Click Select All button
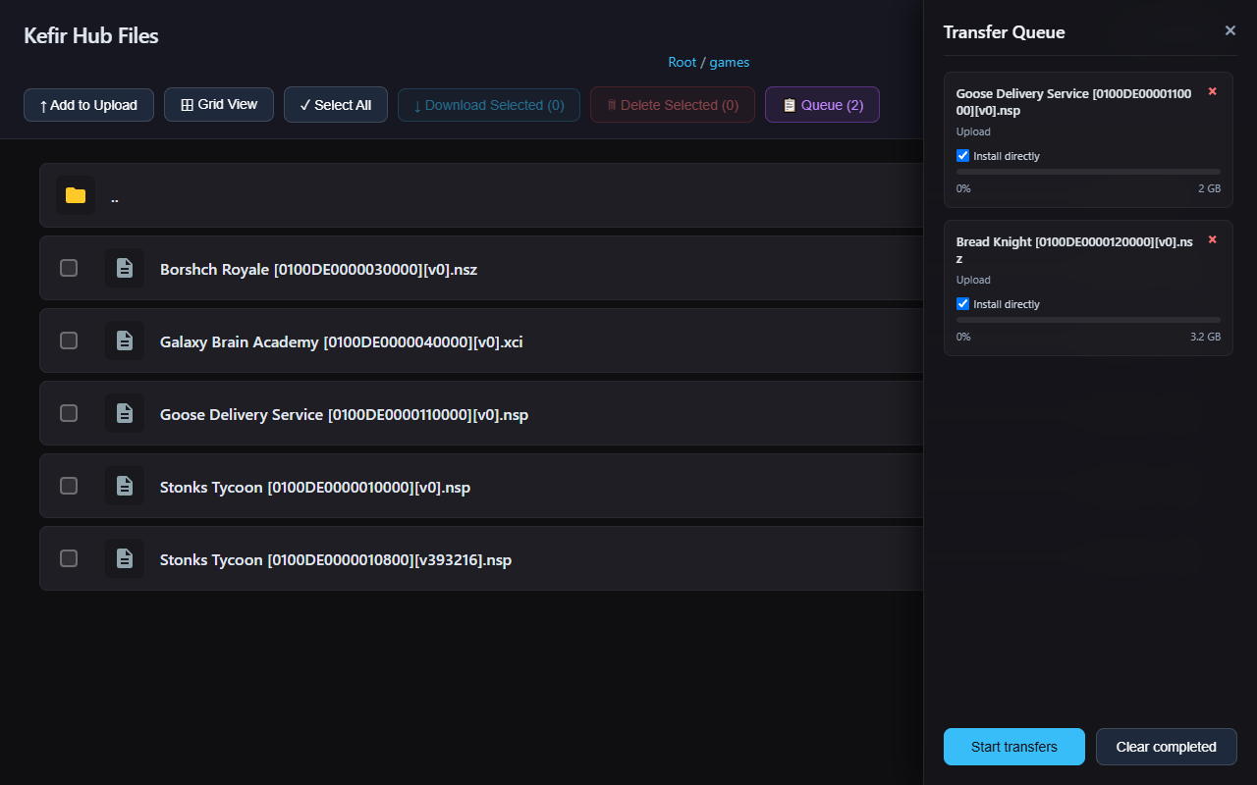 tap(336, 105)
